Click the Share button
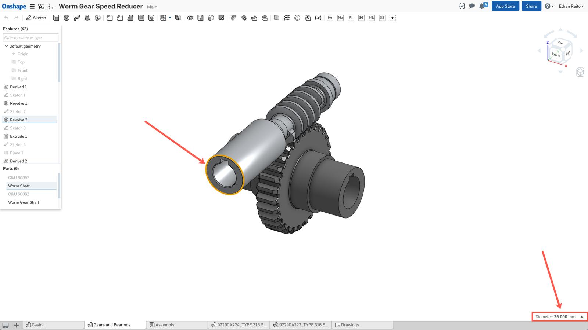 click(x=531, y=6)
